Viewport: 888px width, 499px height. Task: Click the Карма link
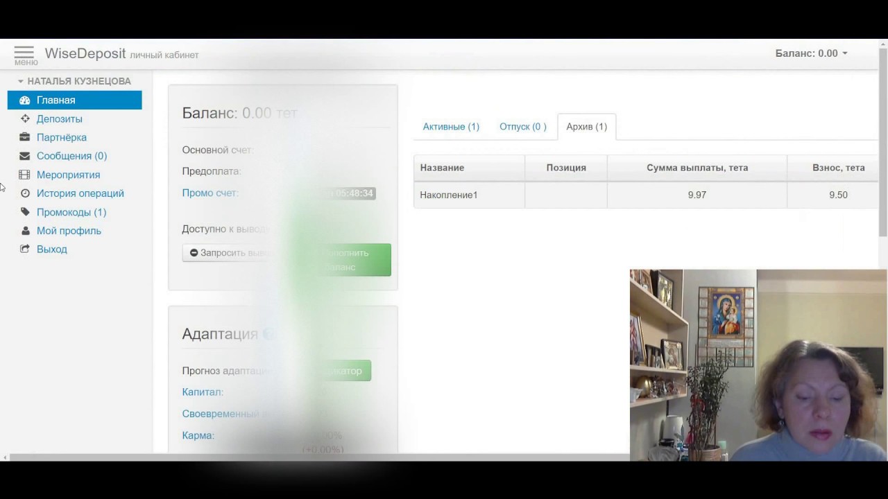tap(198, 435)
